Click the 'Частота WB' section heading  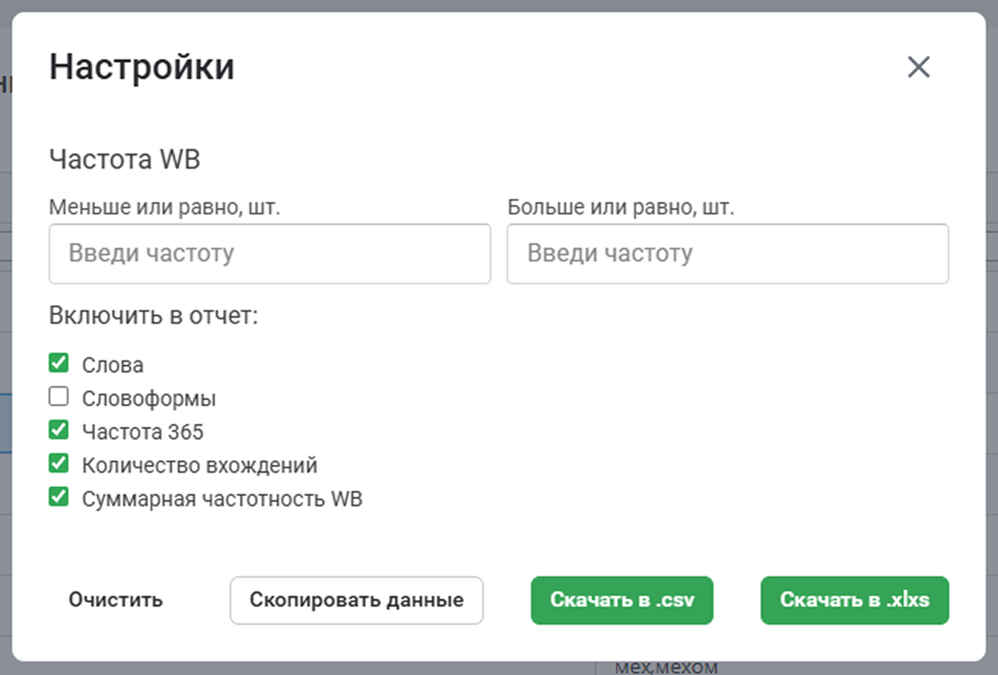click(125, 160)
